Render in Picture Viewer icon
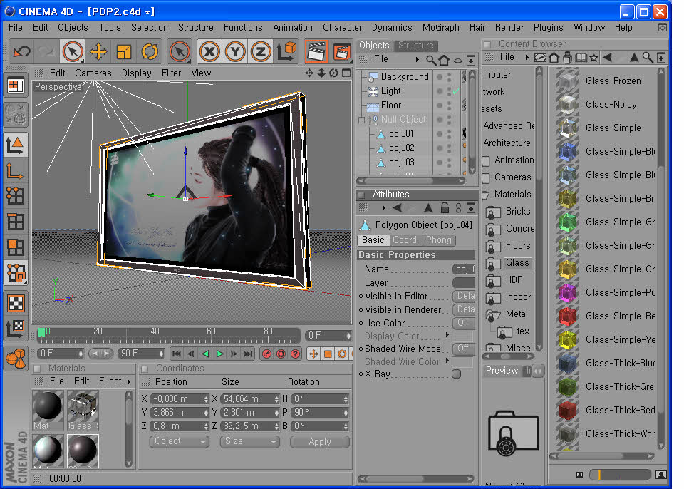The width and height of the screenshot is (684, 489). (x=341, y=52)
